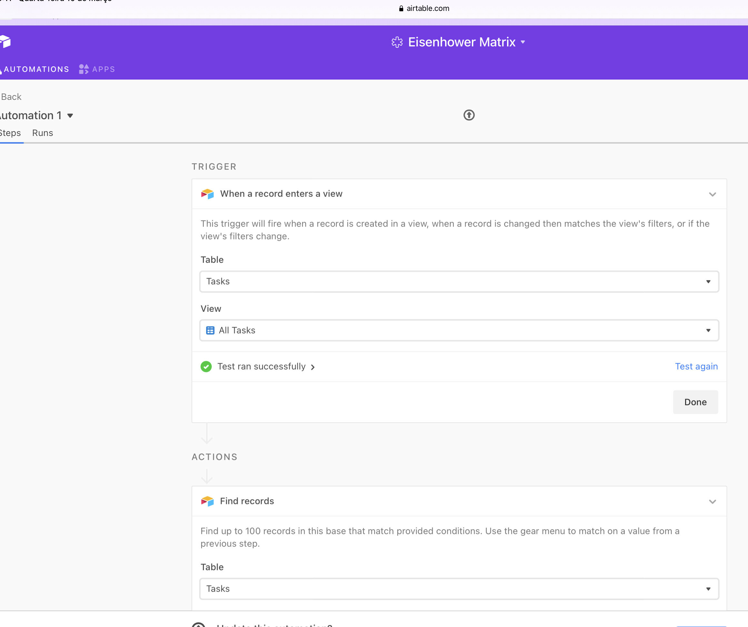Open the View dropdown set to All Tasks

(x=459, y=331)
